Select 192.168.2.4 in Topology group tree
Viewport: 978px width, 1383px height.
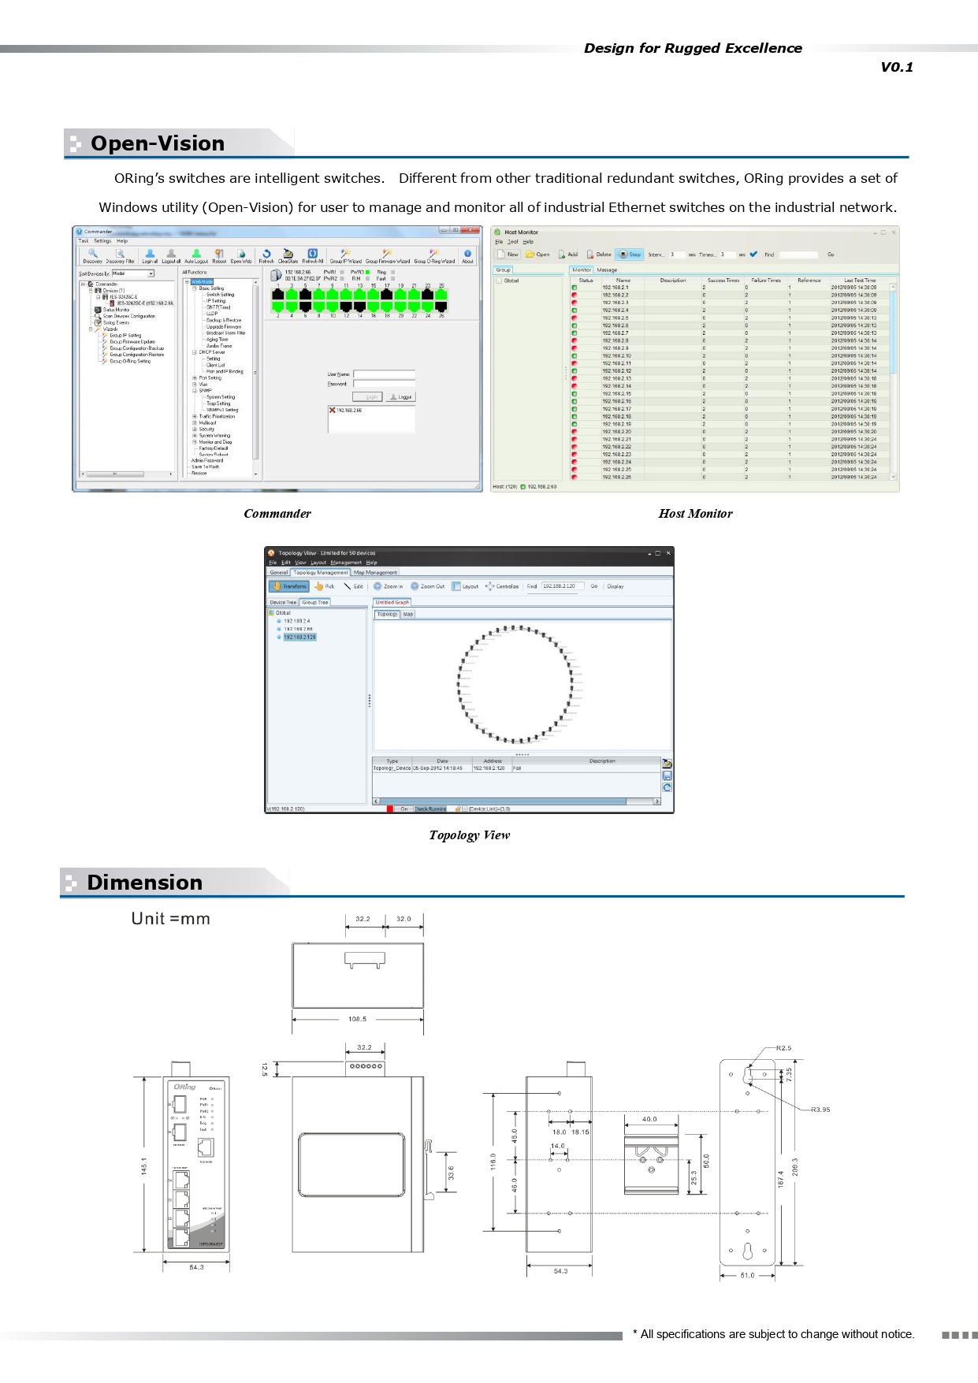[x=296, y=621]
